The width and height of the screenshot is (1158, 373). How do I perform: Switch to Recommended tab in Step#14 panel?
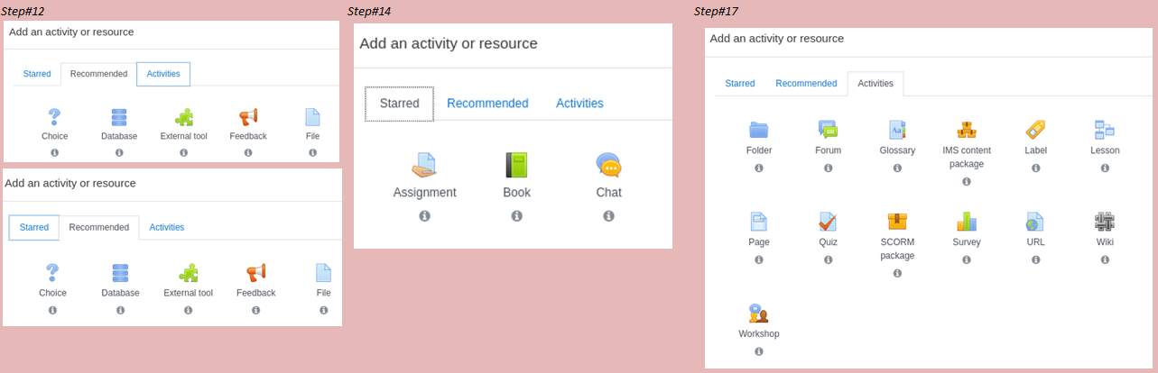(487, 104)
